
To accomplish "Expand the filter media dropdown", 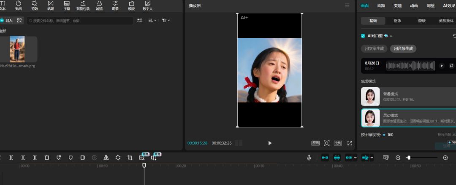I will pyautogui.click(x=166, y=20).
